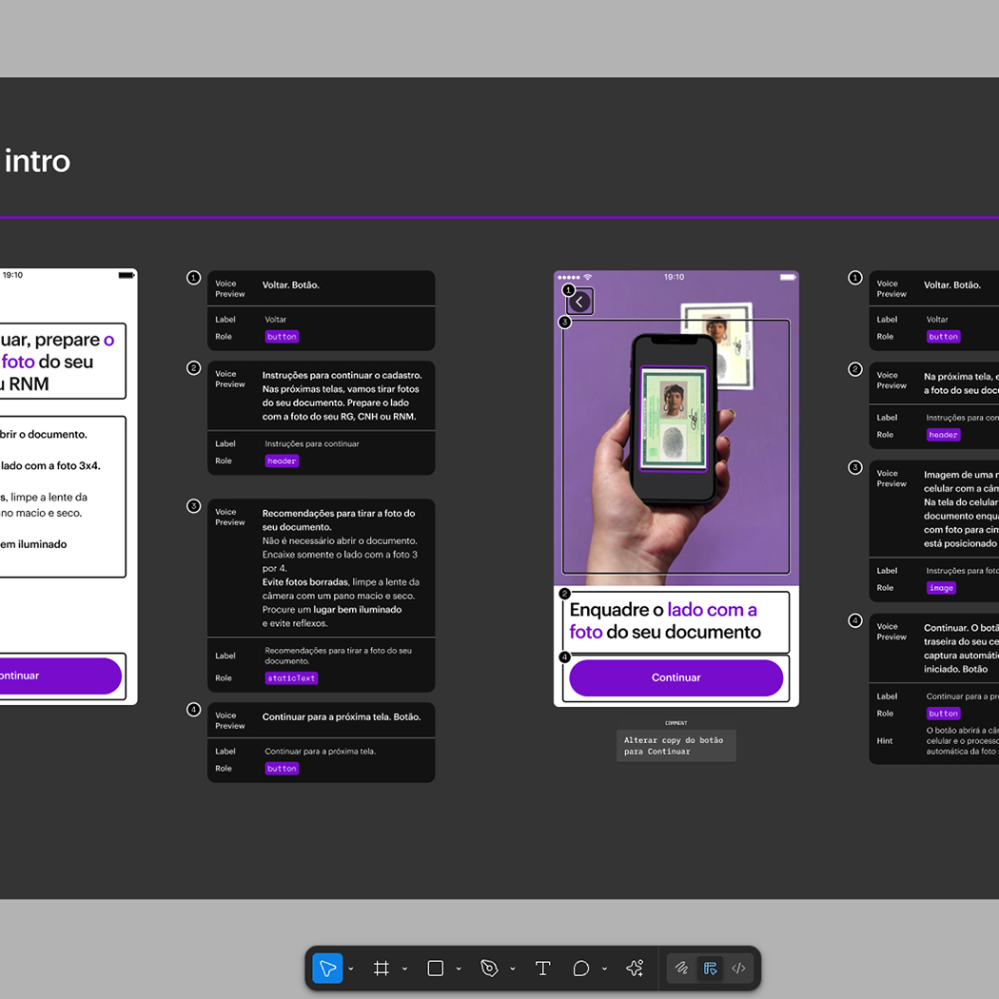Expand the Shape tool options chevron
The width and height of the screenshot is (999, 999).
point(459,968)
